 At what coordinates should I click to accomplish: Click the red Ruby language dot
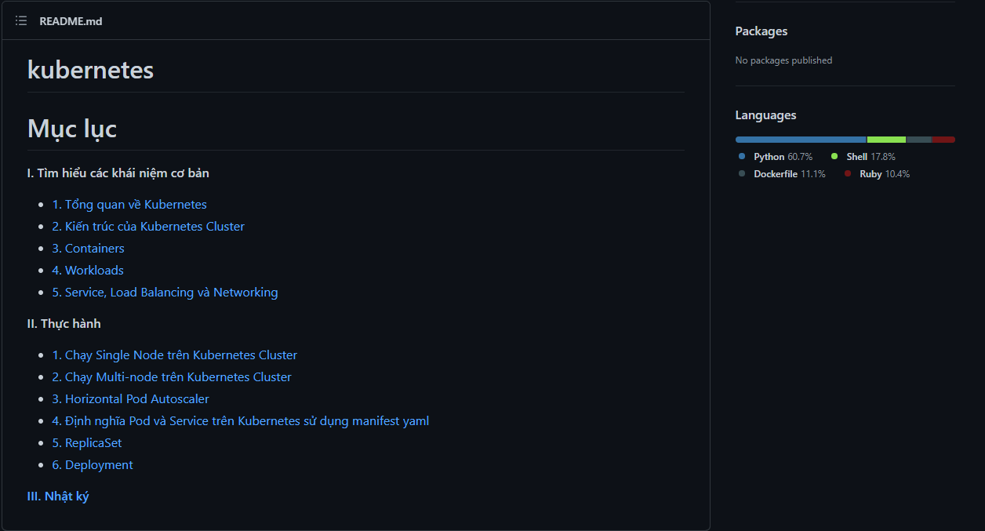(x=848, y=174)
